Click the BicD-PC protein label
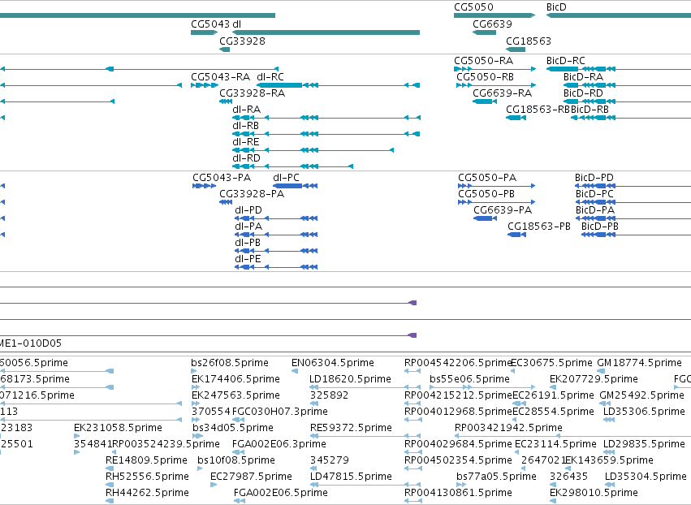The image size is (691, 505). pyautogui.click(x=594, y=194)
